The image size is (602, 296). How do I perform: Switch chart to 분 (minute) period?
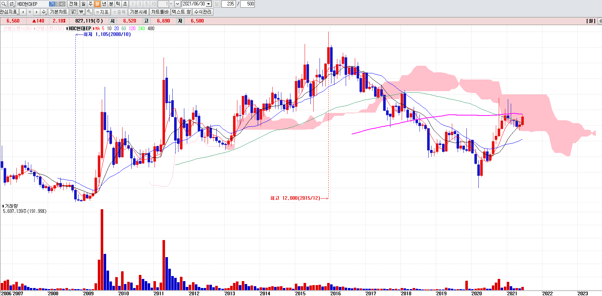(x=111, y=4)
